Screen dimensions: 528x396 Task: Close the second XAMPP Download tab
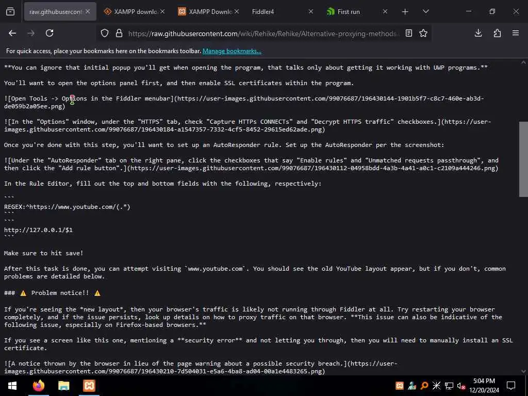[x=237, y=12]
